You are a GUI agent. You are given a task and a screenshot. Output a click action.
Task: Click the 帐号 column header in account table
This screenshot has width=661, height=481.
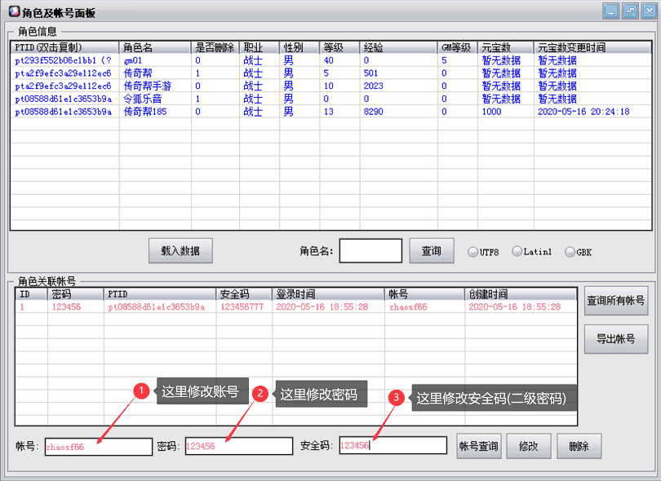pos(424,294)
